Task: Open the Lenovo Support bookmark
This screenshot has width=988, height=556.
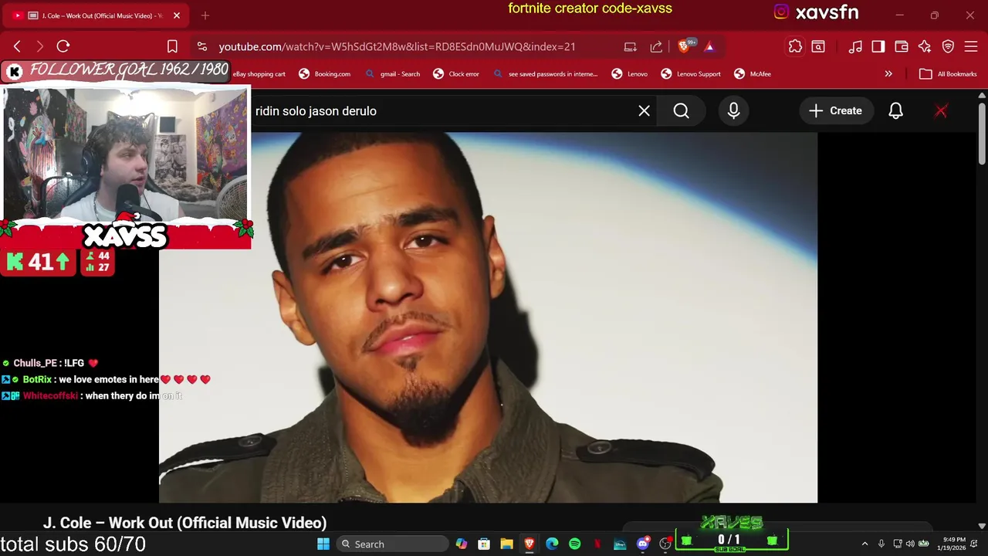Action: pos(691,74)
